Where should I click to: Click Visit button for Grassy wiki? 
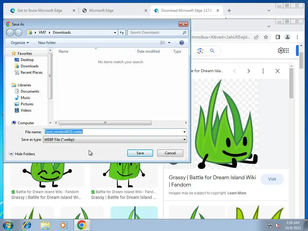(272, 179)
